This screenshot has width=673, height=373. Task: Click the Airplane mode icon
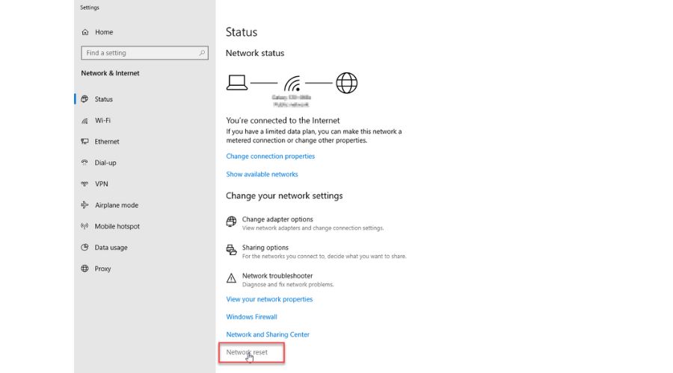click(85, 205)
